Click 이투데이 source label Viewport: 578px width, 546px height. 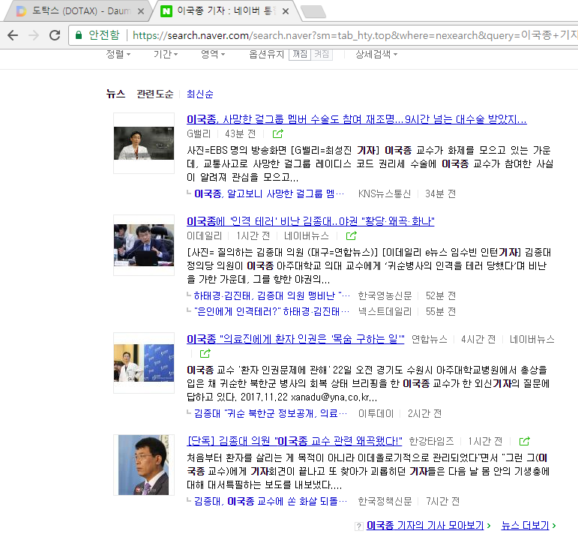376,414
